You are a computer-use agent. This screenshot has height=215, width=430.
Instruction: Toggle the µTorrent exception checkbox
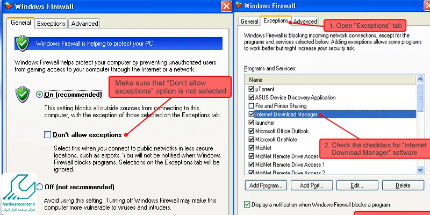(x=251, y=89)
